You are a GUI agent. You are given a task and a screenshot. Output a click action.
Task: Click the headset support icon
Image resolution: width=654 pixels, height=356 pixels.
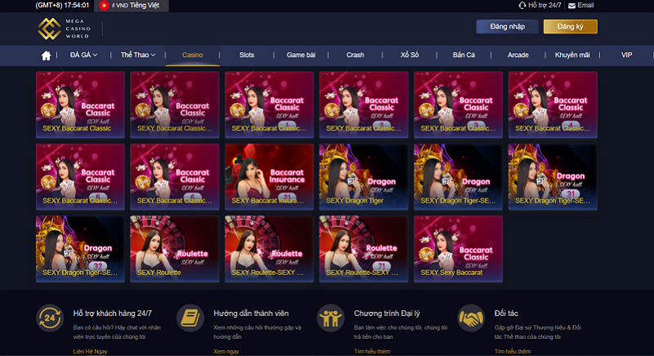(523, 6)
